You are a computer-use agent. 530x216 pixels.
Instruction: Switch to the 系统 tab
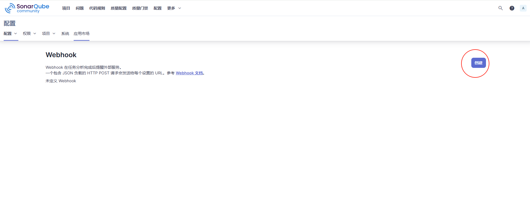tap(65, 34)
